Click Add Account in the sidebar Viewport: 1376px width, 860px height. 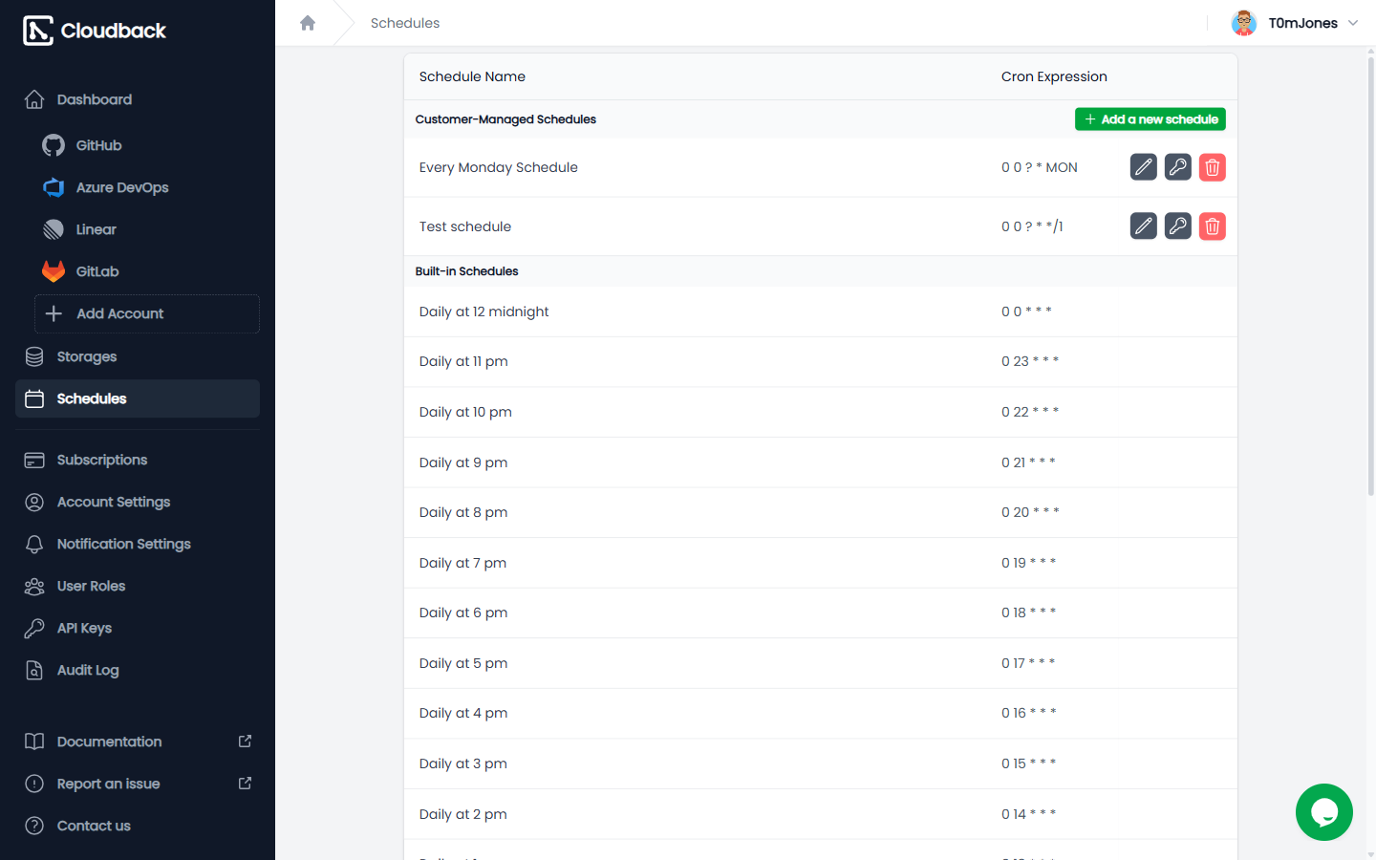(147, 313)
